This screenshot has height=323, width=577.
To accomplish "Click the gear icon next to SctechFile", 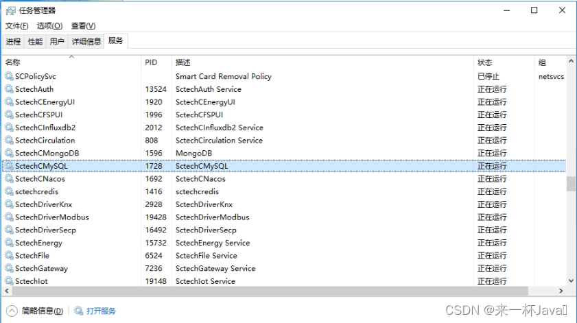I will [9, 255].
